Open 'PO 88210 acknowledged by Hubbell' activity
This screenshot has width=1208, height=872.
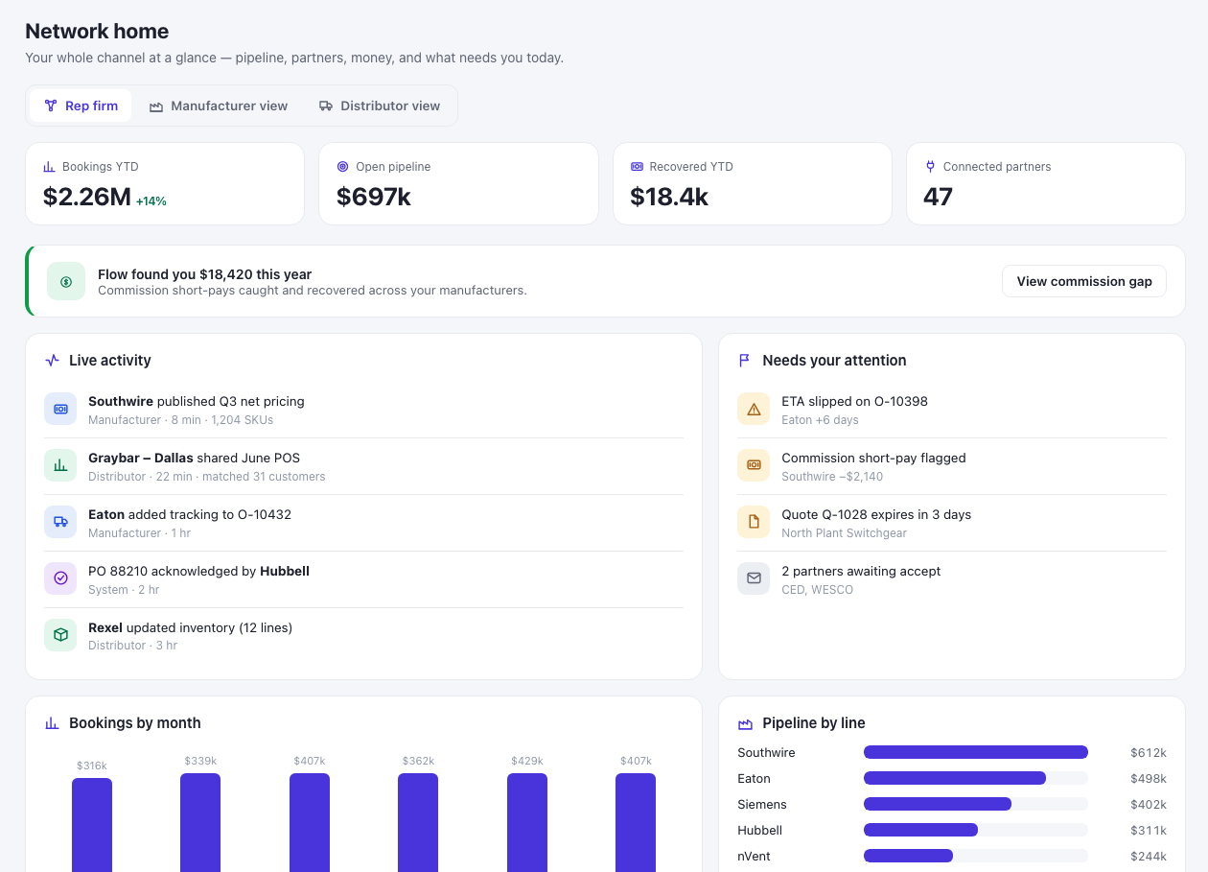click(363, 579)
